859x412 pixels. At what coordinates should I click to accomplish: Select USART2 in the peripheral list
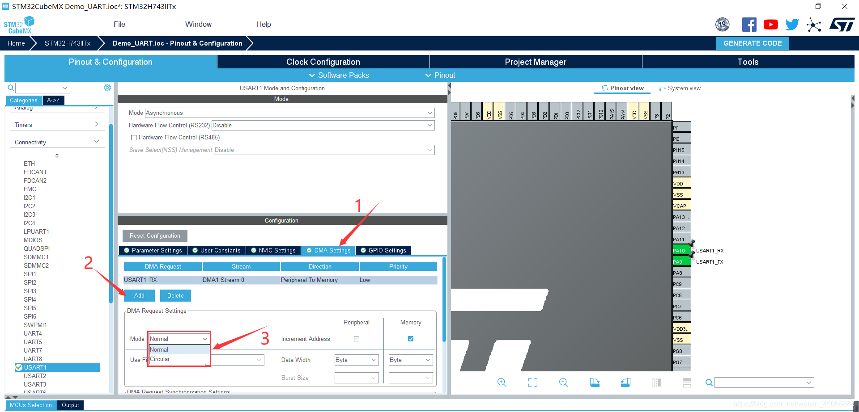(x=35, y=376)
